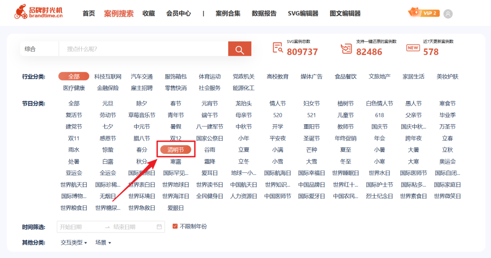The height and width of the screenshot is (258, 491).
Task: Open 案例合集 in the navigation
Action: [228, 14]
